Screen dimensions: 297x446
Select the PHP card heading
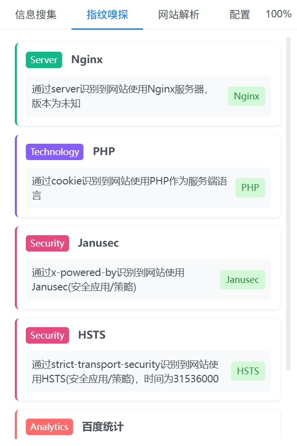tap(104, 151)
